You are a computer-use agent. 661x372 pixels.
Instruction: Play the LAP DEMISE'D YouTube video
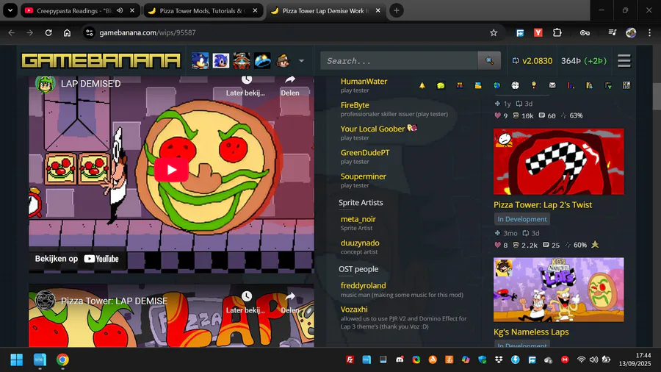171,170
